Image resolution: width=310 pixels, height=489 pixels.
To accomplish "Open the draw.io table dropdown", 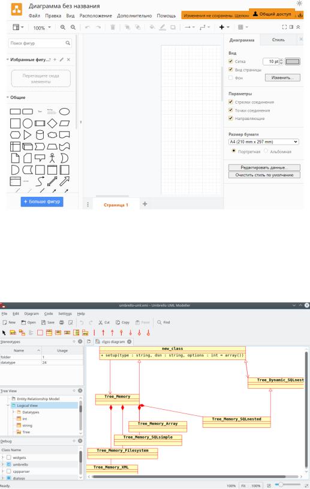I will [243, 28].
